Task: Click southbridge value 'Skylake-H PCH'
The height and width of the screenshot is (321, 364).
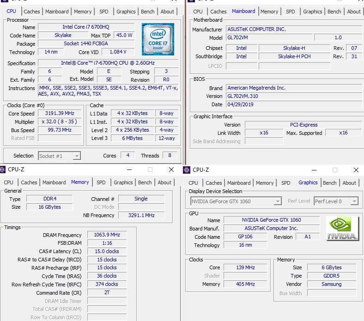Action: pyautogui.click(x=294, y=56)
